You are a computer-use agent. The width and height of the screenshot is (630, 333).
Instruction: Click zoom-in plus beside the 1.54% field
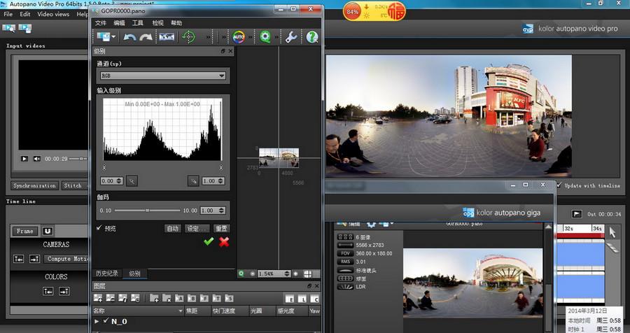(x=295, y=274)
